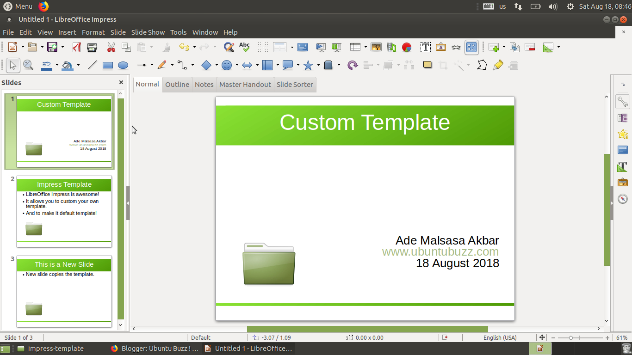This screenshot has height=355, width=632.
Task: Click the Copy icon in toolbar
Action: [126, 47]
